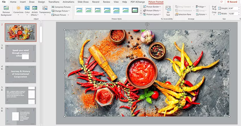Click the Crop tool

(x=214, y=11)
